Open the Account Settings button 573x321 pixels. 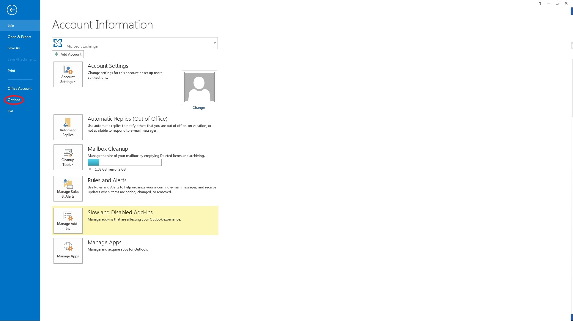(x=68, y=74)
